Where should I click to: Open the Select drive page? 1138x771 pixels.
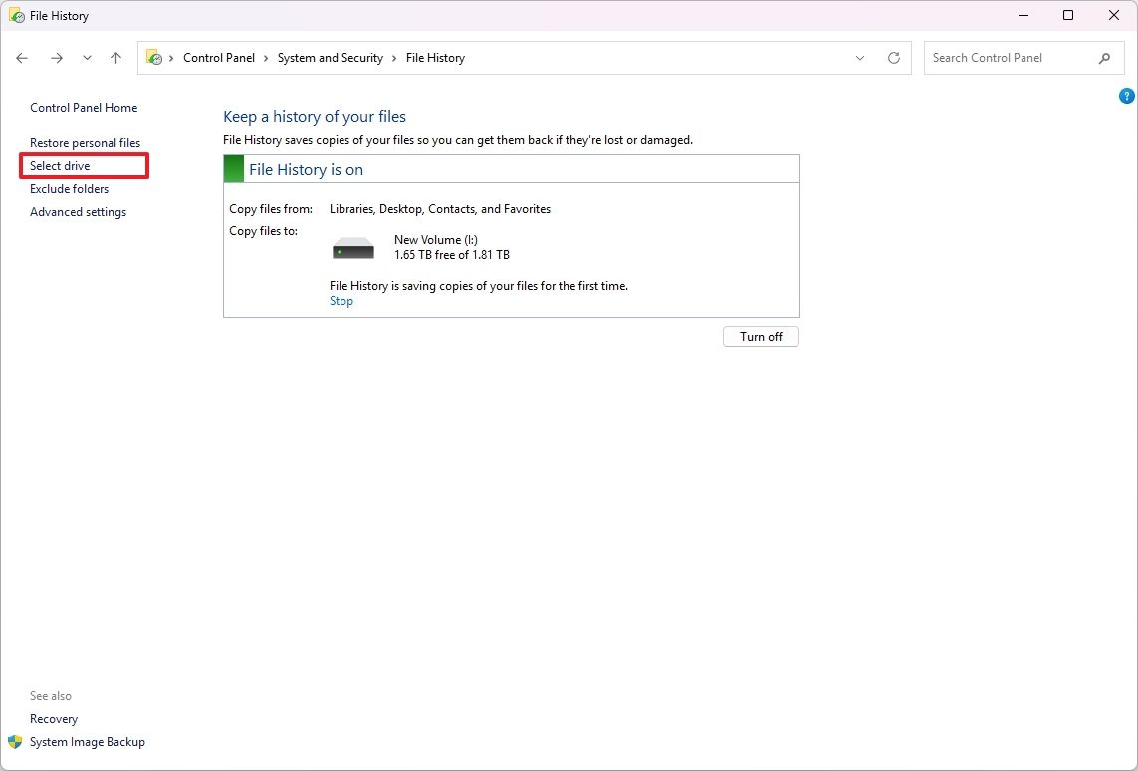click(x=60, y=165)
